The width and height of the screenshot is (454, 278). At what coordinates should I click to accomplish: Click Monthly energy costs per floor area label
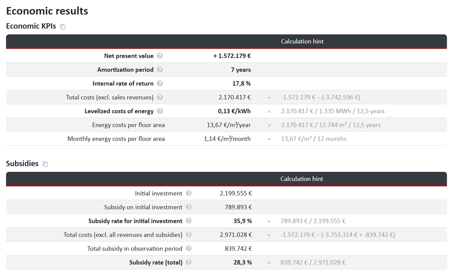point(116,139)
